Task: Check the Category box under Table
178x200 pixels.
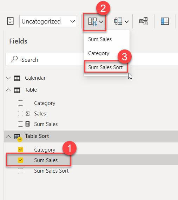Action: [21, 103]
